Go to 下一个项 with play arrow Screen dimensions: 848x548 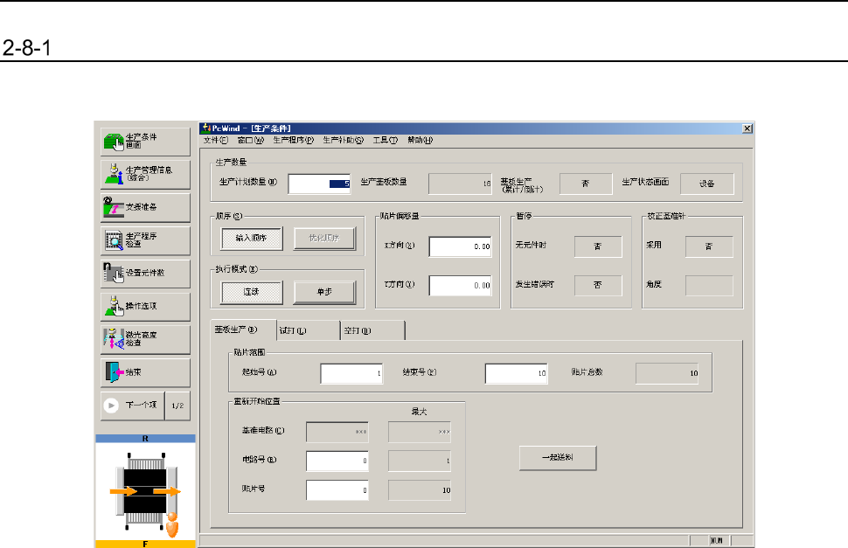[x=133, y=406]
